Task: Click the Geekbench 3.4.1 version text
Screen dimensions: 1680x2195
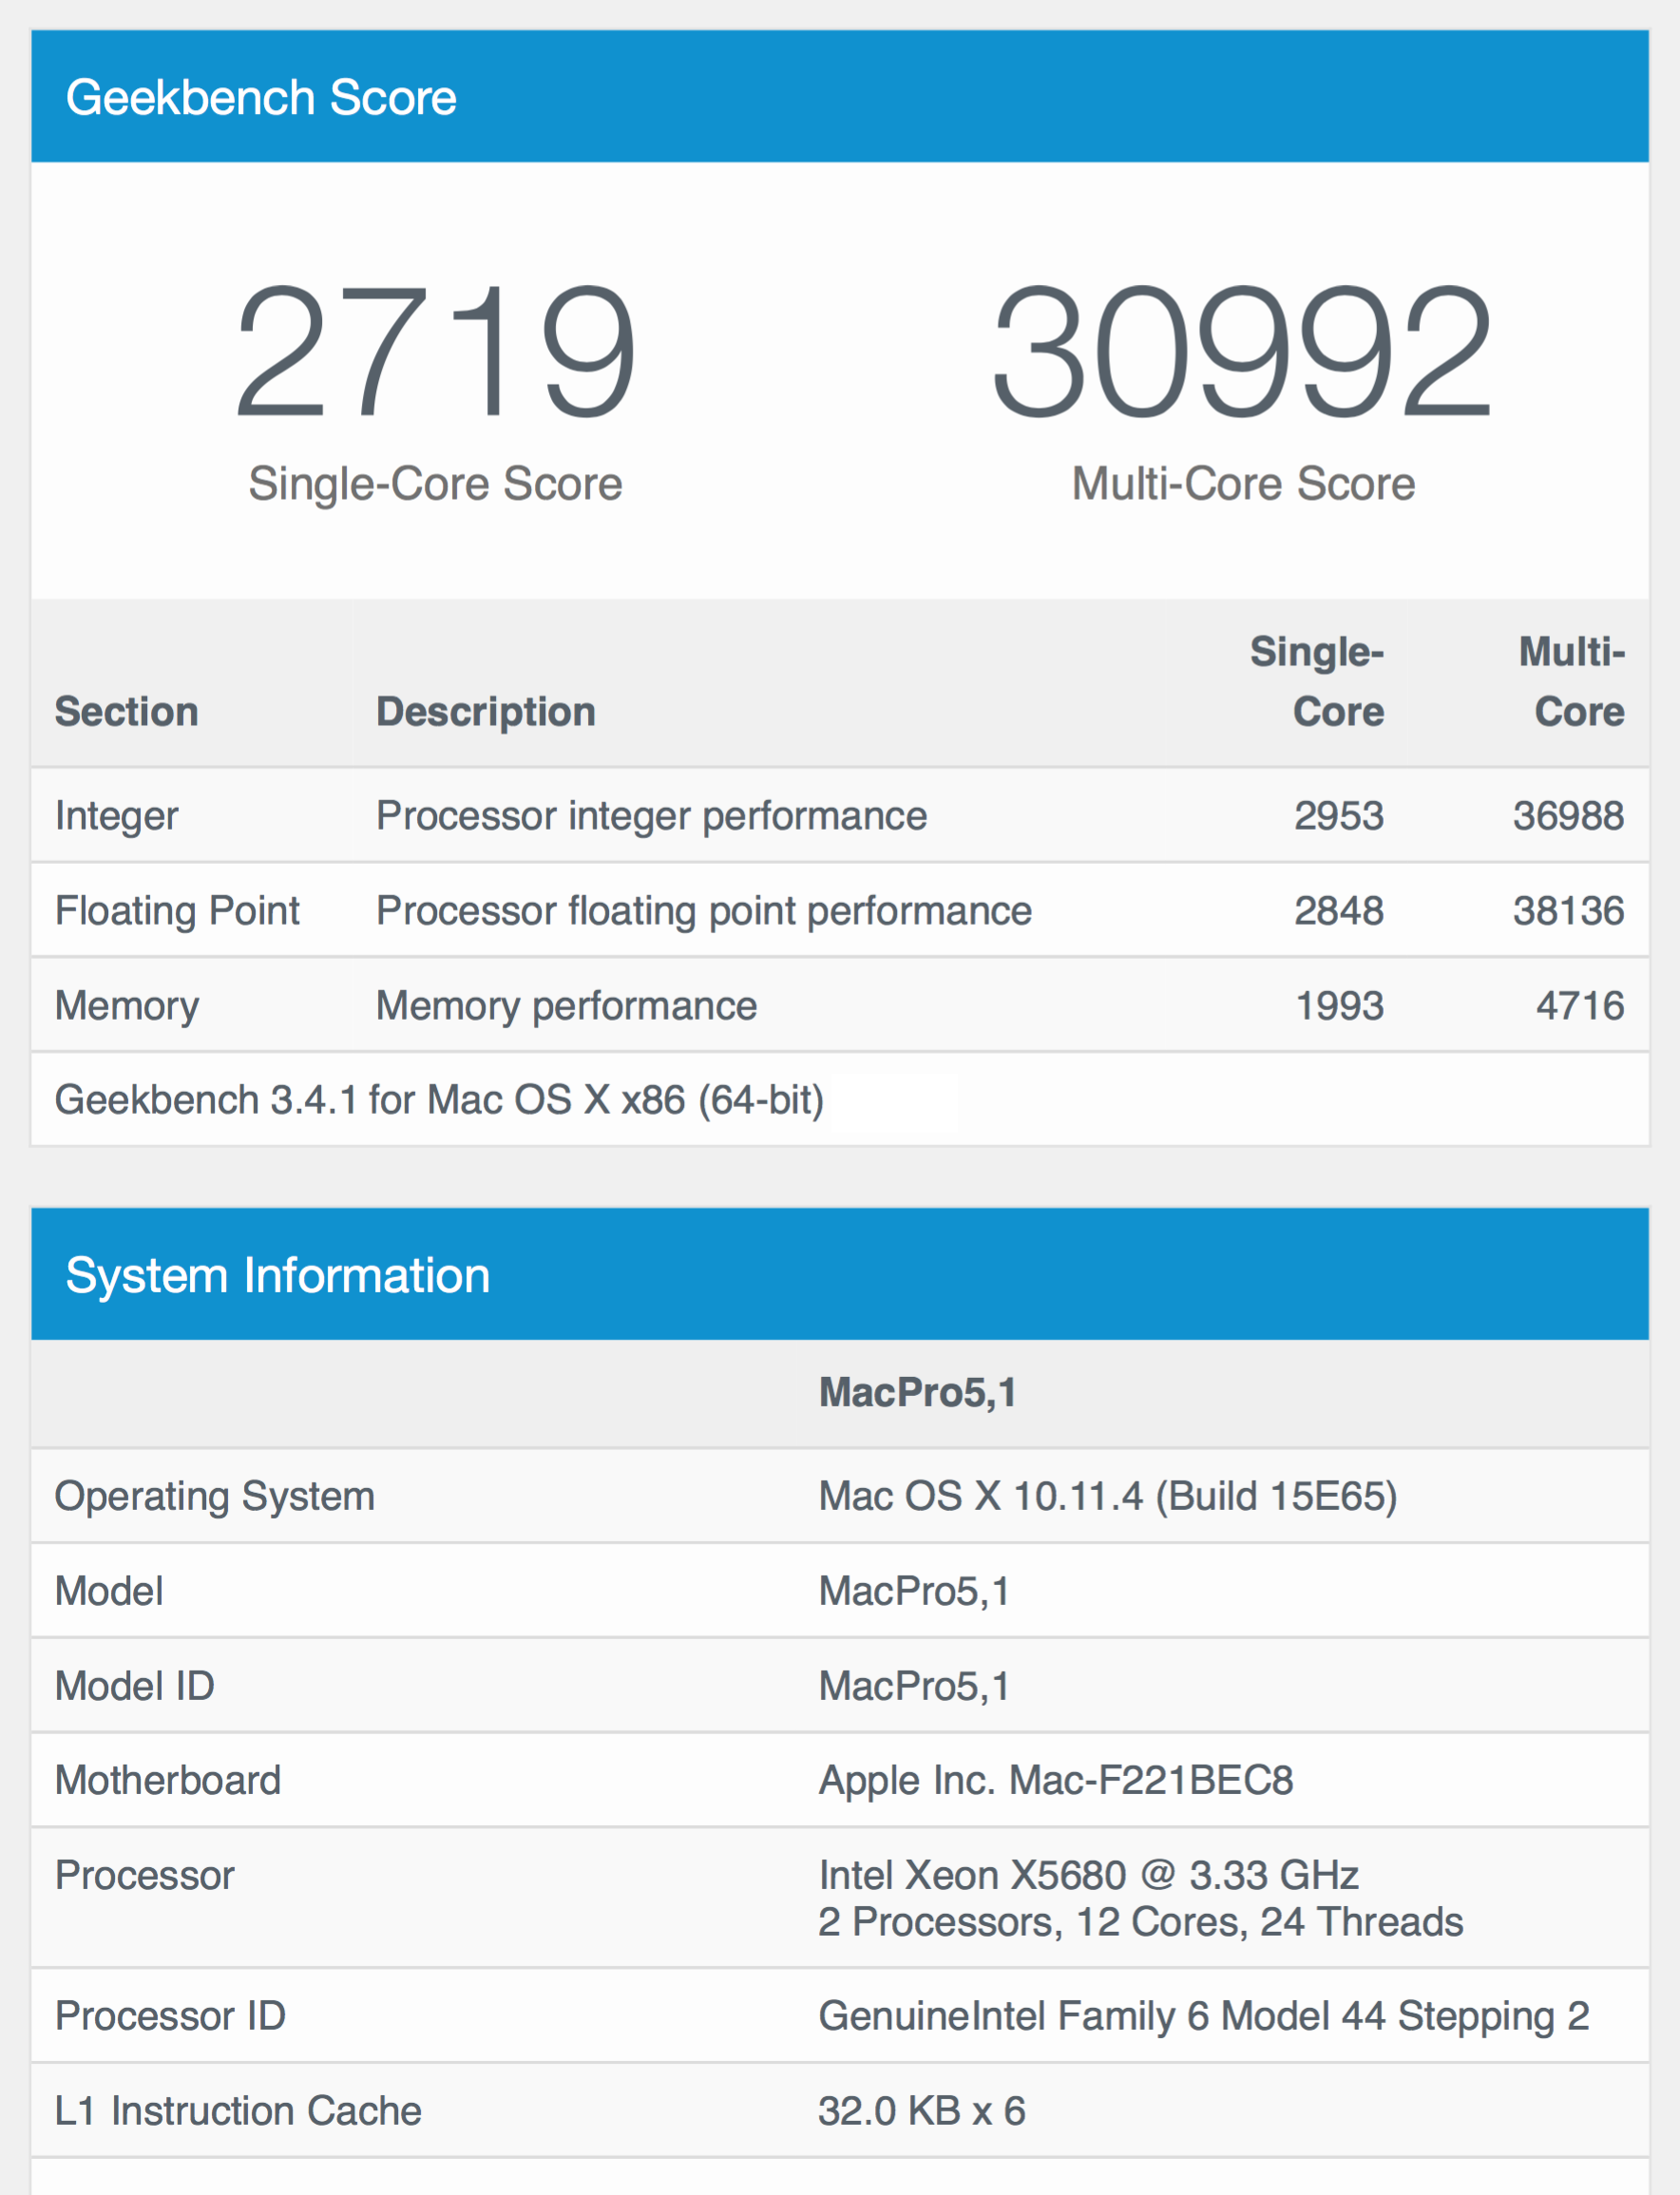Action: click(439, 1100)
